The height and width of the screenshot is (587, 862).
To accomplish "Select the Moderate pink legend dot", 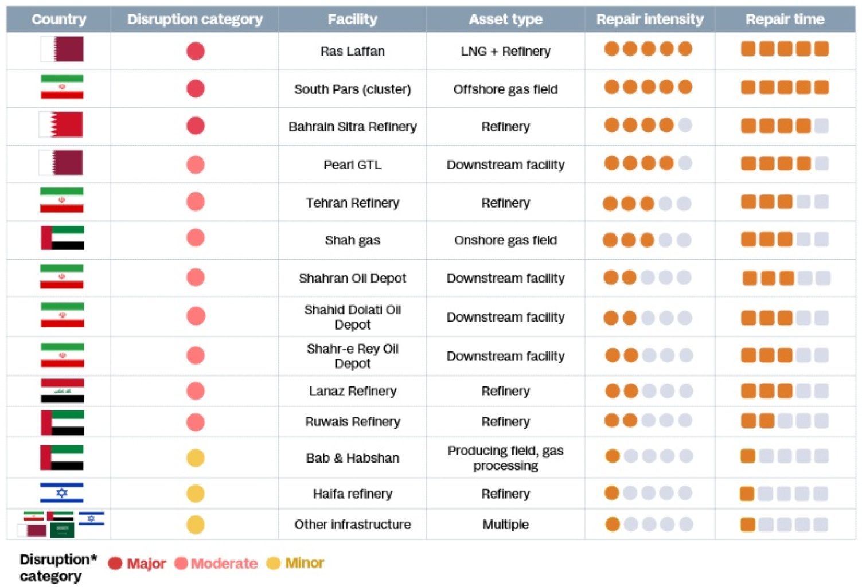I will point(181,563).
